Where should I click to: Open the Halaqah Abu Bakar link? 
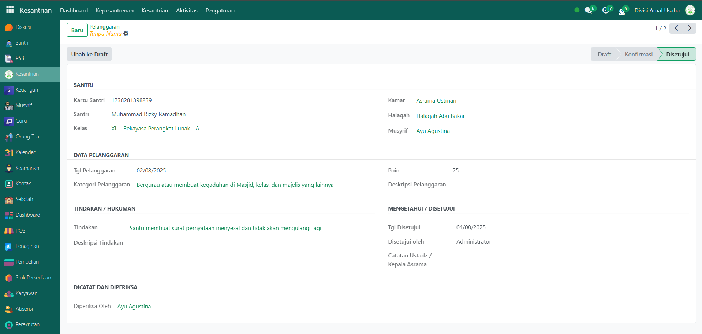point(440,116)
